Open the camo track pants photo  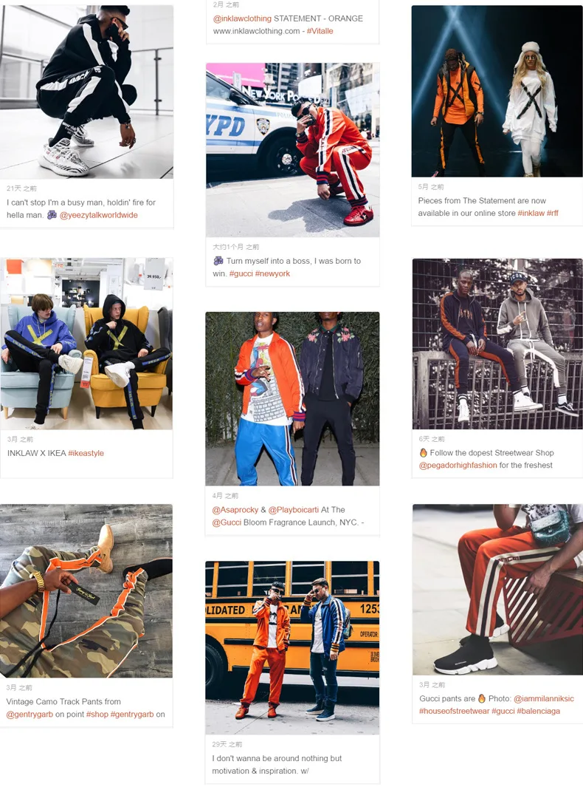click(x=86, y=590)
